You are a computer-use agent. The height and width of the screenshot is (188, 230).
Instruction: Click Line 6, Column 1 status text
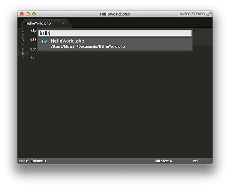point(33,161)
